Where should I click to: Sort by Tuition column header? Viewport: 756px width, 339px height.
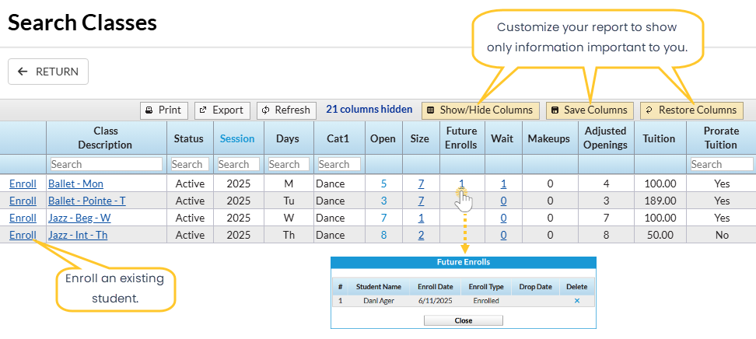tap(659, 138)
